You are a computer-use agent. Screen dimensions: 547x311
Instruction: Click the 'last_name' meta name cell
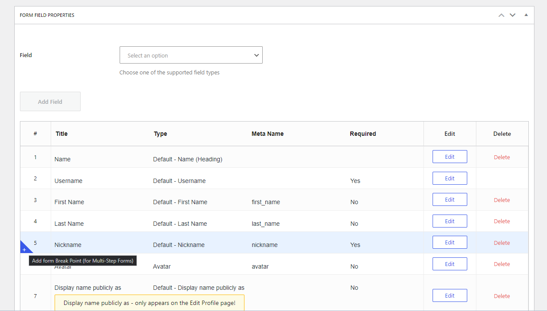pos(266,224)
